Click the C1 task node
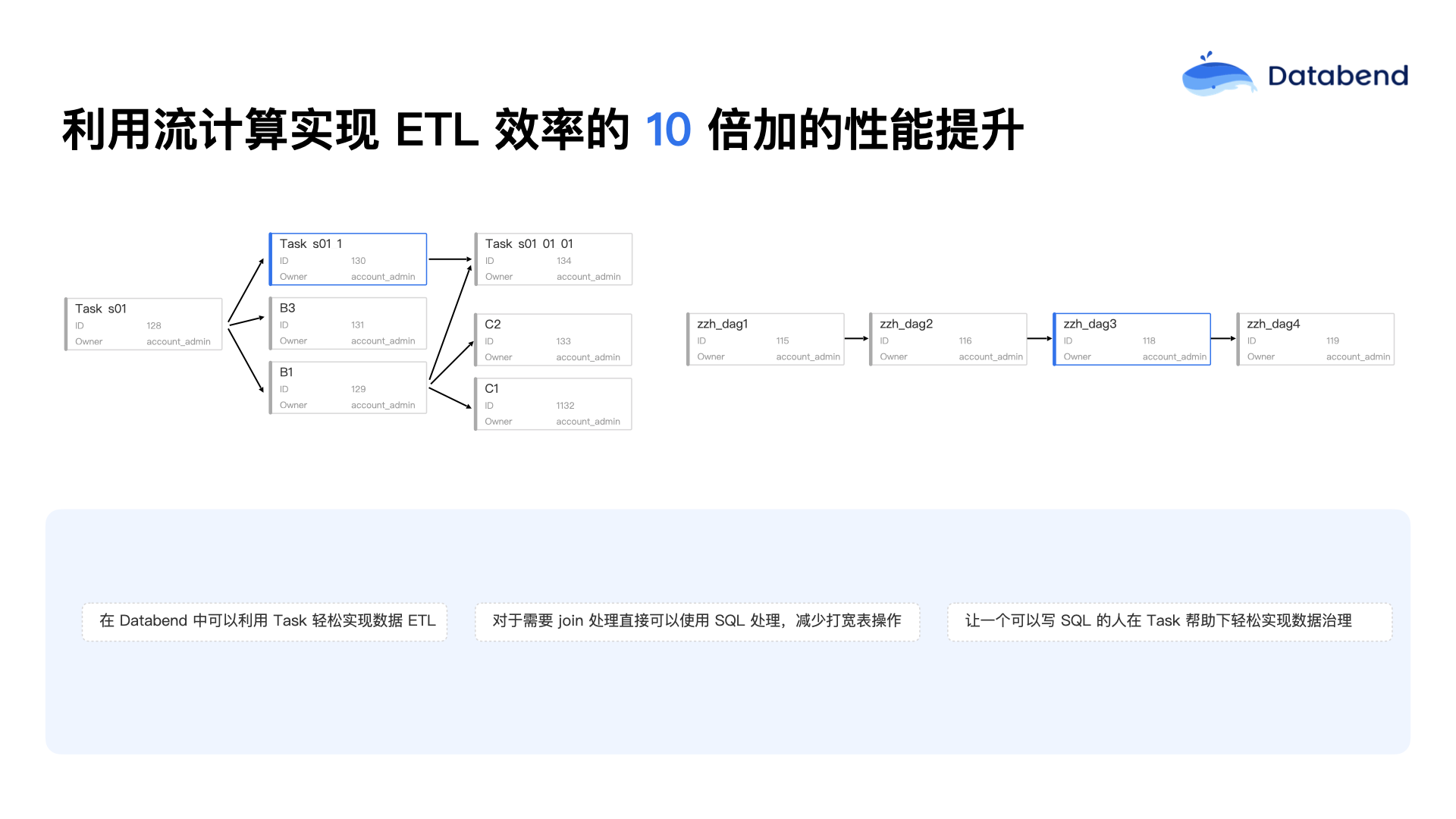This screenshot has width=1456, height=819. click(554, 404)
